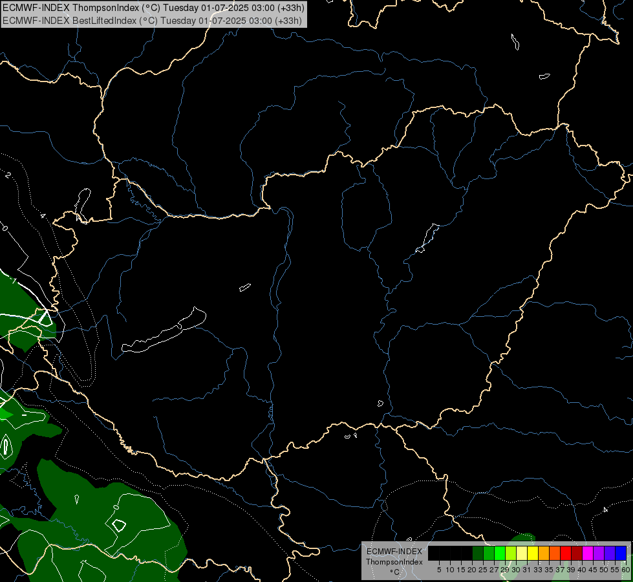Click the legend tick value '45'
Screen dimensions: 633x582
(x=593, y=570)
